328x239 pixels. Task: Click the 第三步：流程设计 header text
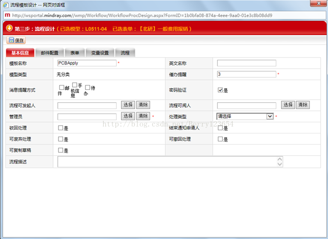(35, 29)
